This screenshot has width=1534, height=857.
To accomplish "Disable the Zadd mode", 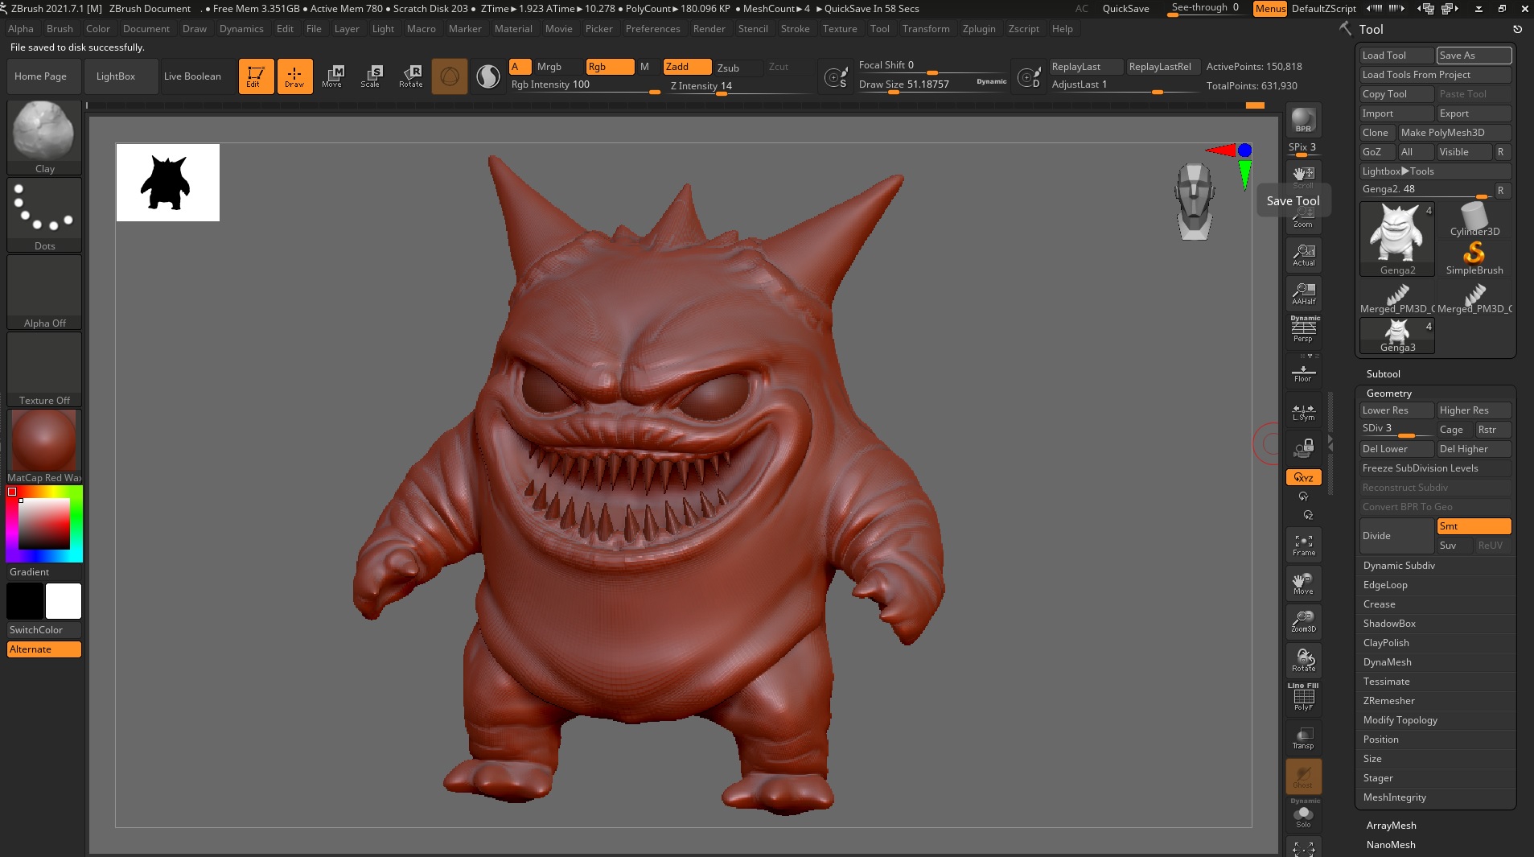I will pos(686,67).
